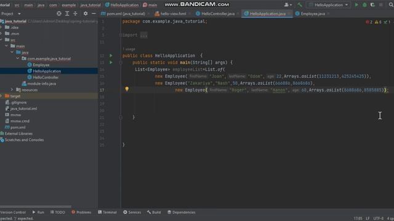Click the Run HelloApplication green play button
394x221 pixels.
pos(356,5)
